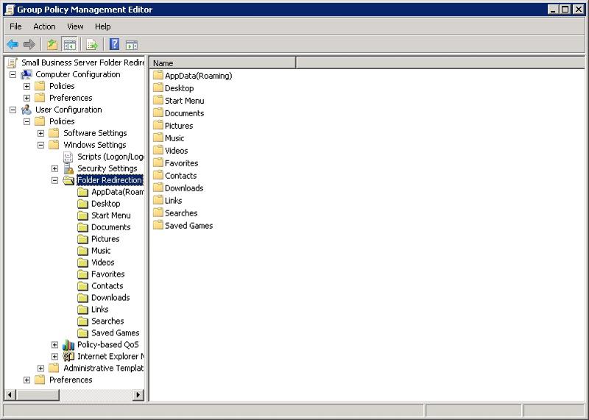
Task: Click the Computer Configuration monitor icon
Action: 27,74
